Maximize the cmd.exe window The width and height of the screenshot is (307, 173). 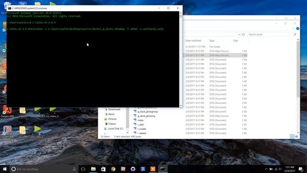point(168,8)
